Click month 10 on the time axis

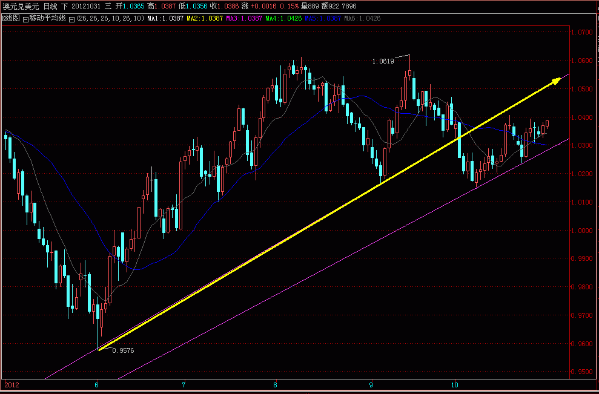454,385
